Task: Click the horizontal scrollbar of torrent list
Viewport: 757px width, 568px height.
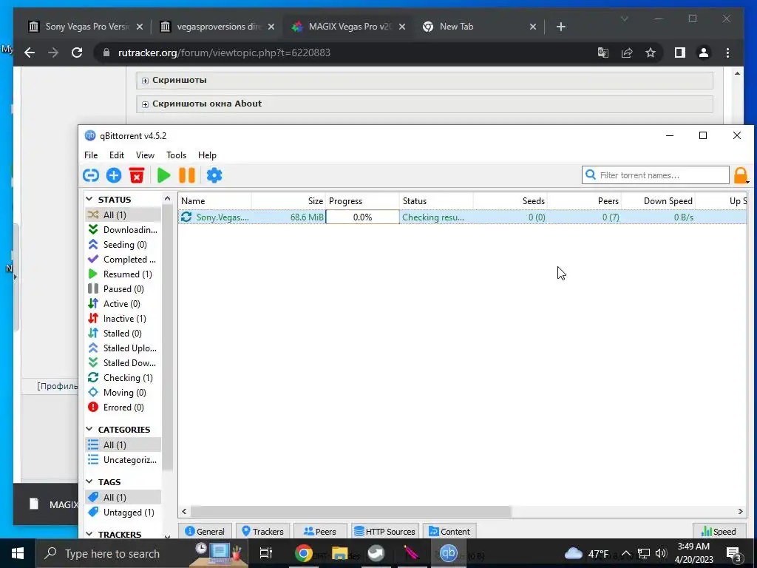Action: (351, 511)
